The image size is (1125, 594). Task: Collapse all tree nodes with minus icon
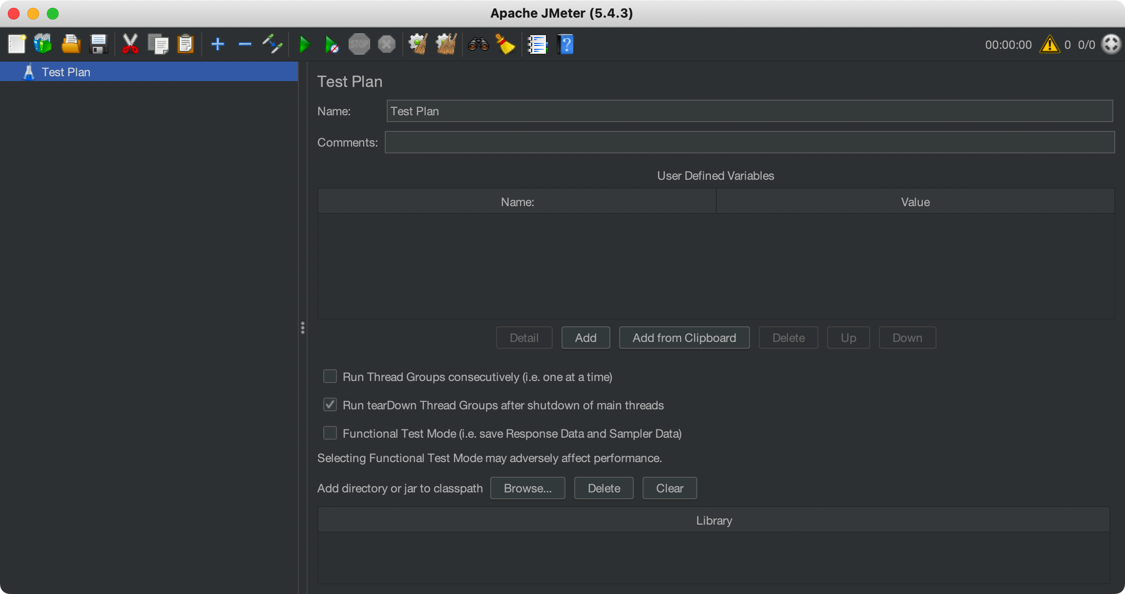tap(245, 44)
